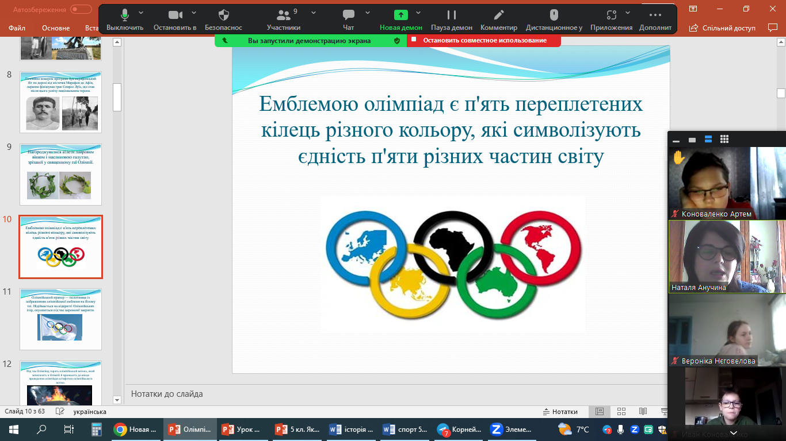Open the annotation Комментир pencil tool

pyautogui.click(x=499, y=20)
